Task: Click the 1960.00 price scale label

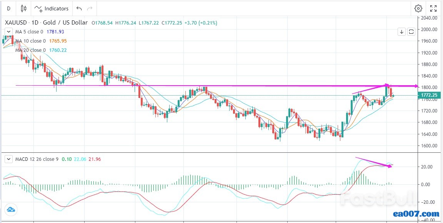Action: point(429,41)
